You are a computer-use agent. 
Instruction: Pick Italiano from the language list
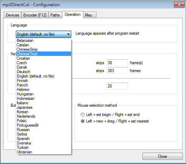44,103
